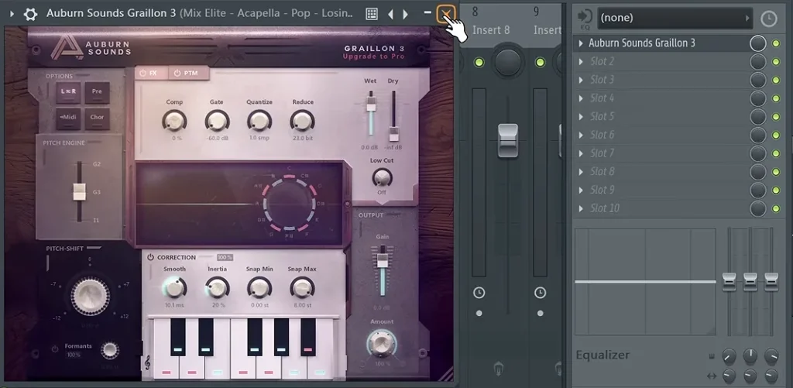Toggle Graillon 3 slot enable green light
793x388 pixels.
776,43
